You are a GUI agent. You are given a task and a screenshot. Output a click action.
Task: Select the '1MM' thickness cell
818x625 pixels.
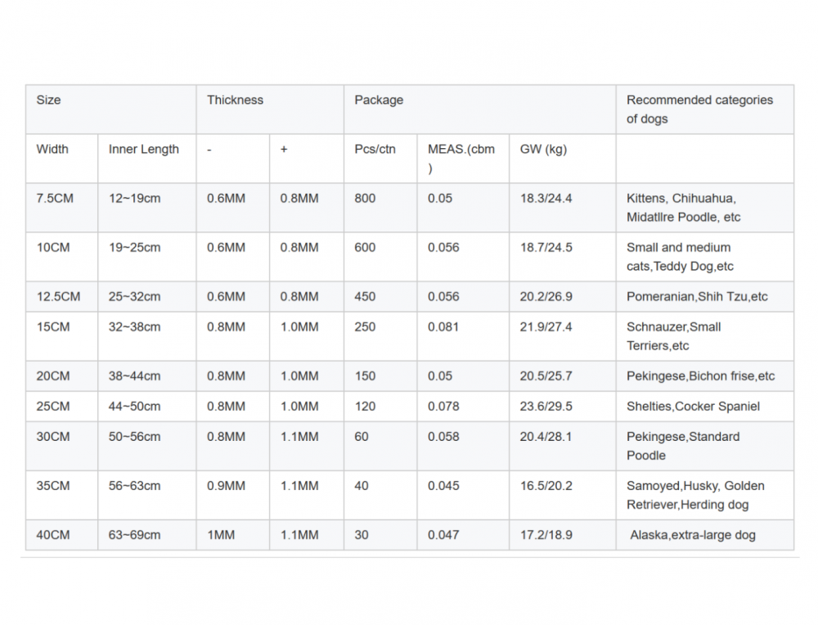[x=232, y=535]
